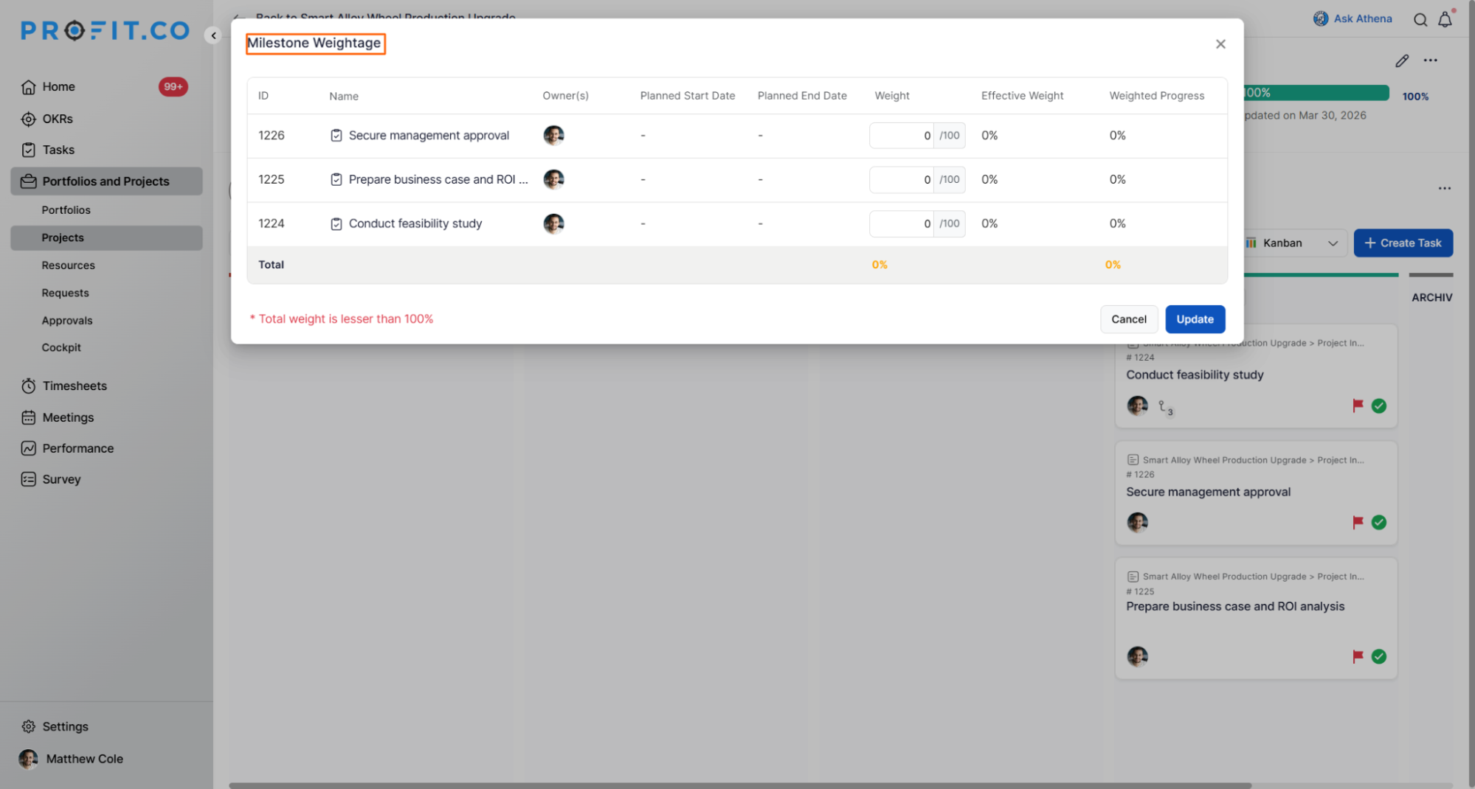Screen dimensions: 1475x789
Task: Open the search magnifier icon
Action: click(1420, 20)
